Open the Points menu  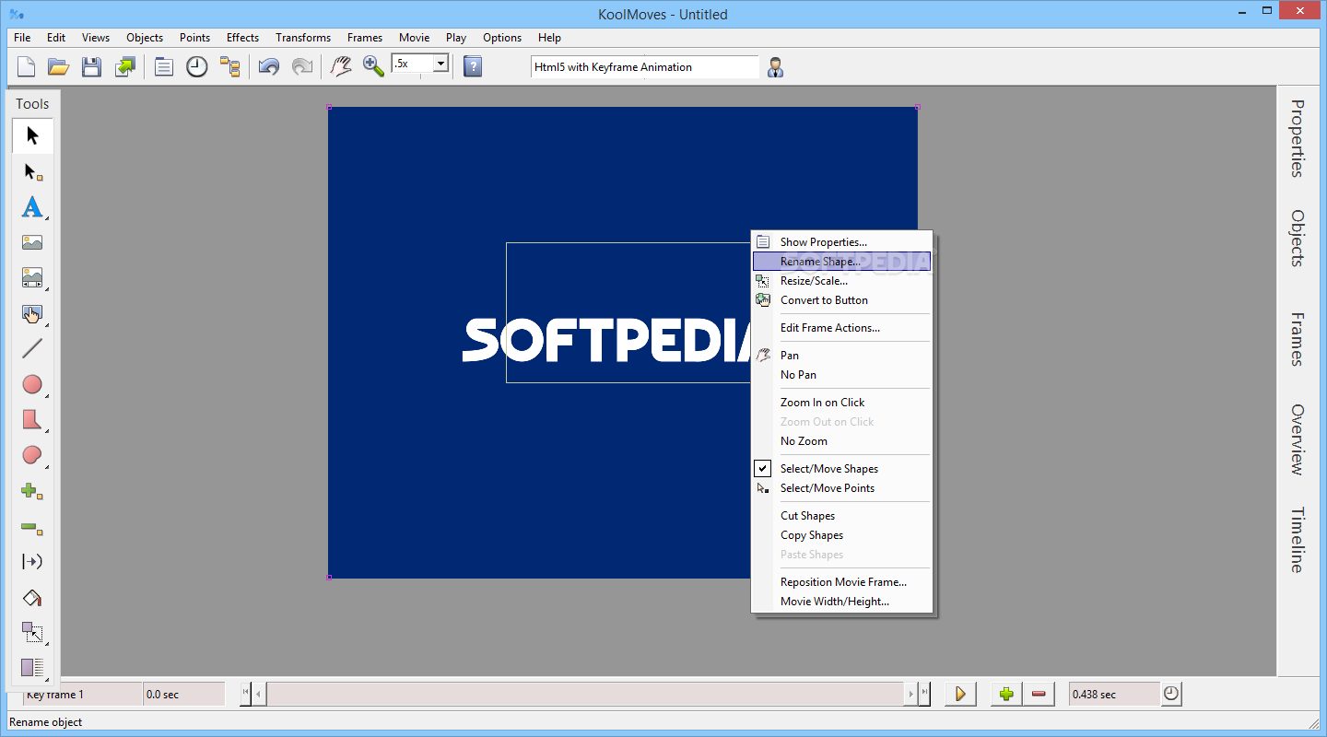click(194, 38)
